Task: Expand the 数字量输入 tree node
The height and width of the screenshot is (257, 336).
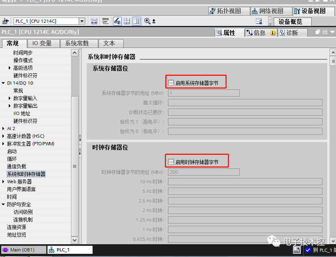Action: pos(10,98)
